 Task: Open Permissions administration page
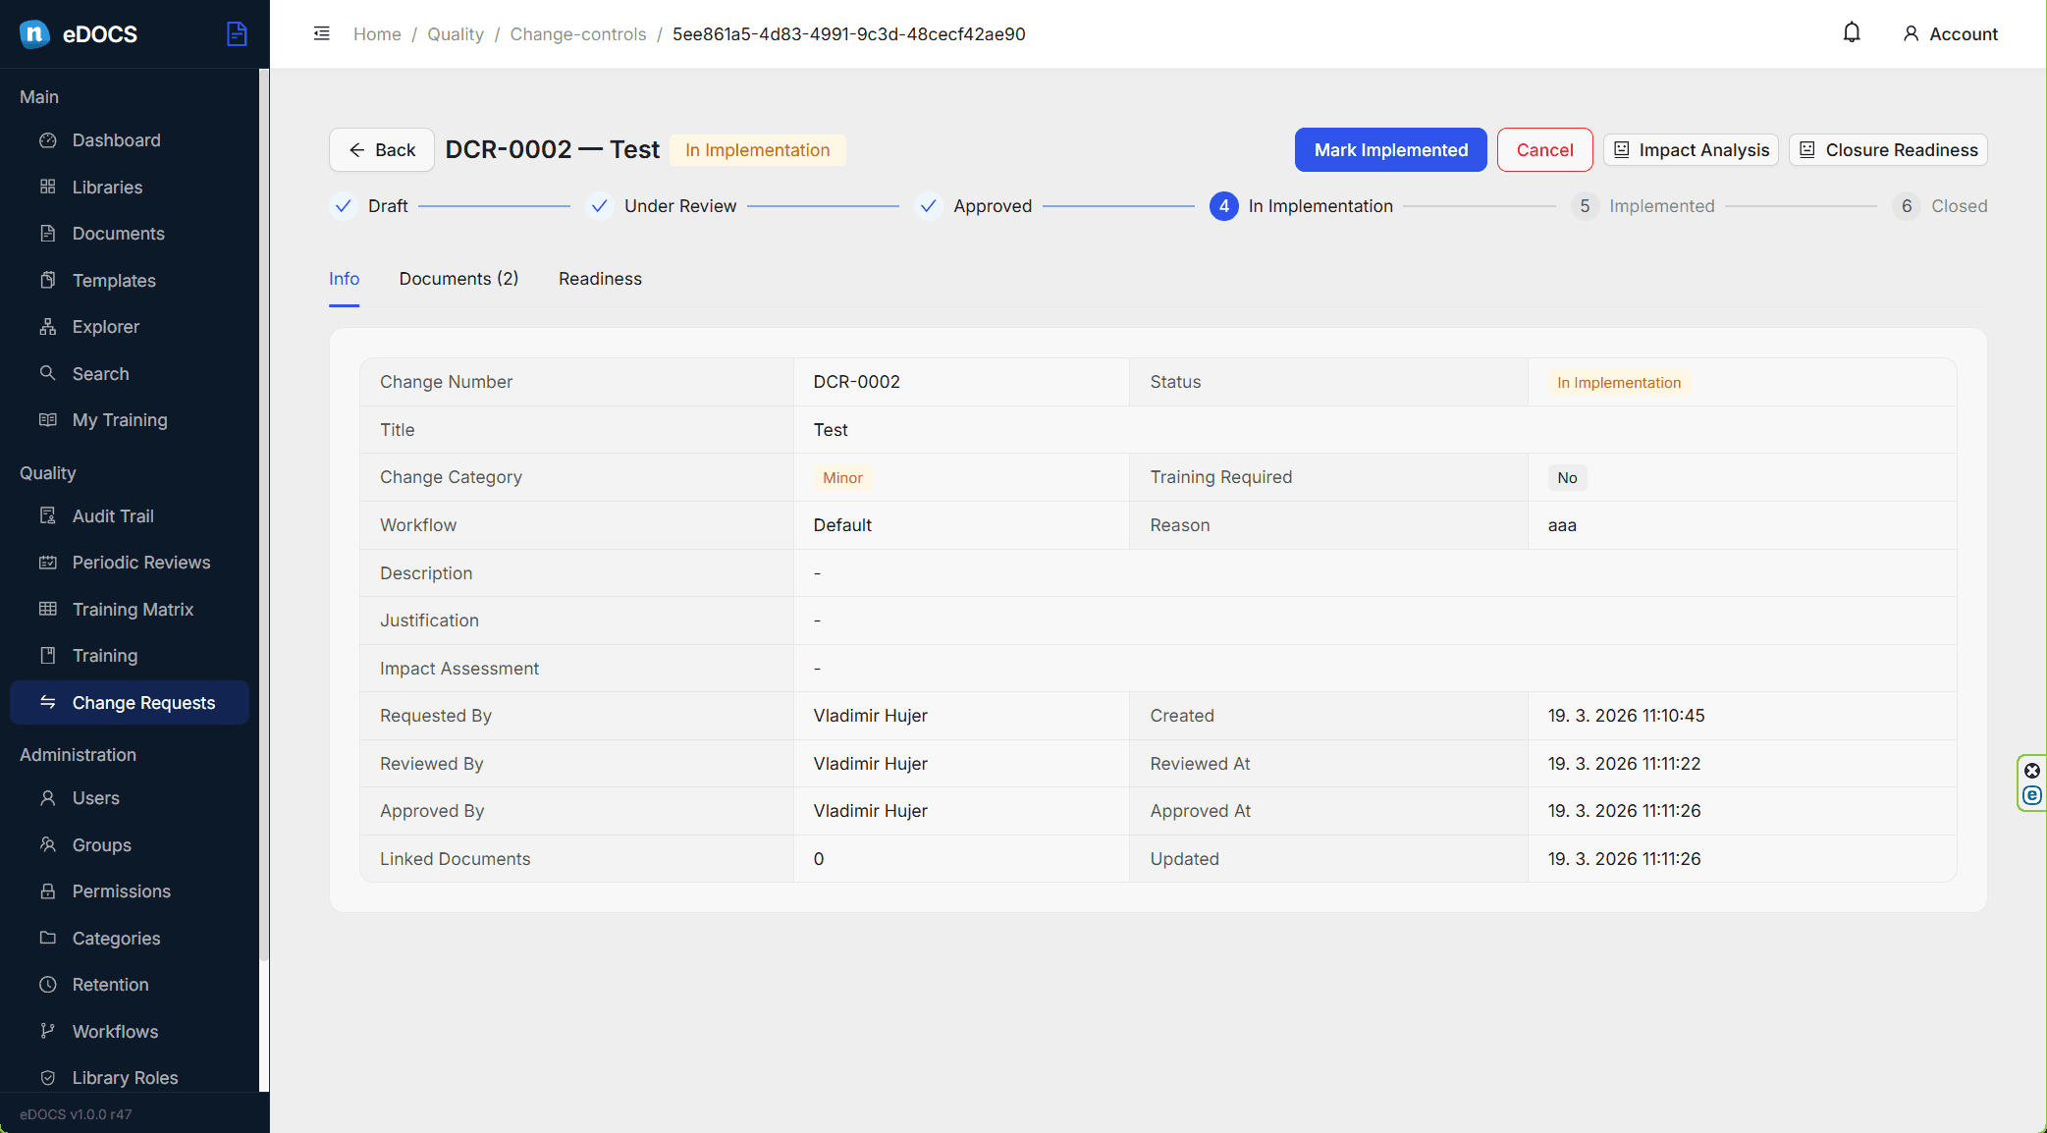129,891
